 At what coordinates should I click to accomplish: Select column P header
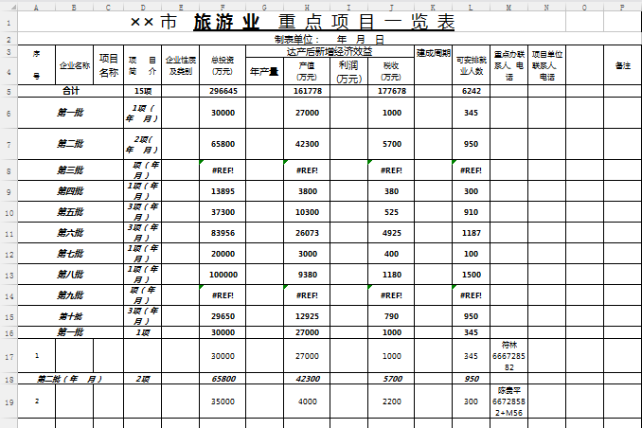(621, 7)
